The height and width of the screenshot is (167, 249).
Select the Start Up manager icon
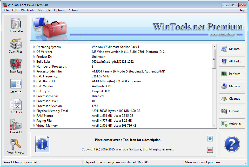tap(16, 86)
